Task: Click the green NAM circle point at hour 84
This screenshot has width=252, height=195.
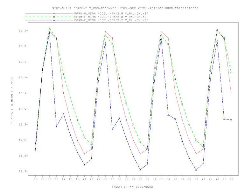Action: pyautogui.click(x=231, y=73)
